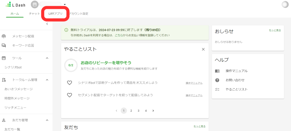Viewport: 291px width, 131px height.
Task: Open メッセージ配信 from the sidebar
Action: pyautogui.click(x=23, y=36)
